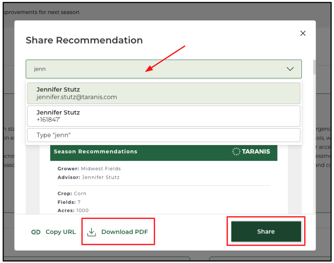This screenshot has height=263, width=334.
Task: Click the Advisor: Jennifer Stutz line
Action: point(88,177)
